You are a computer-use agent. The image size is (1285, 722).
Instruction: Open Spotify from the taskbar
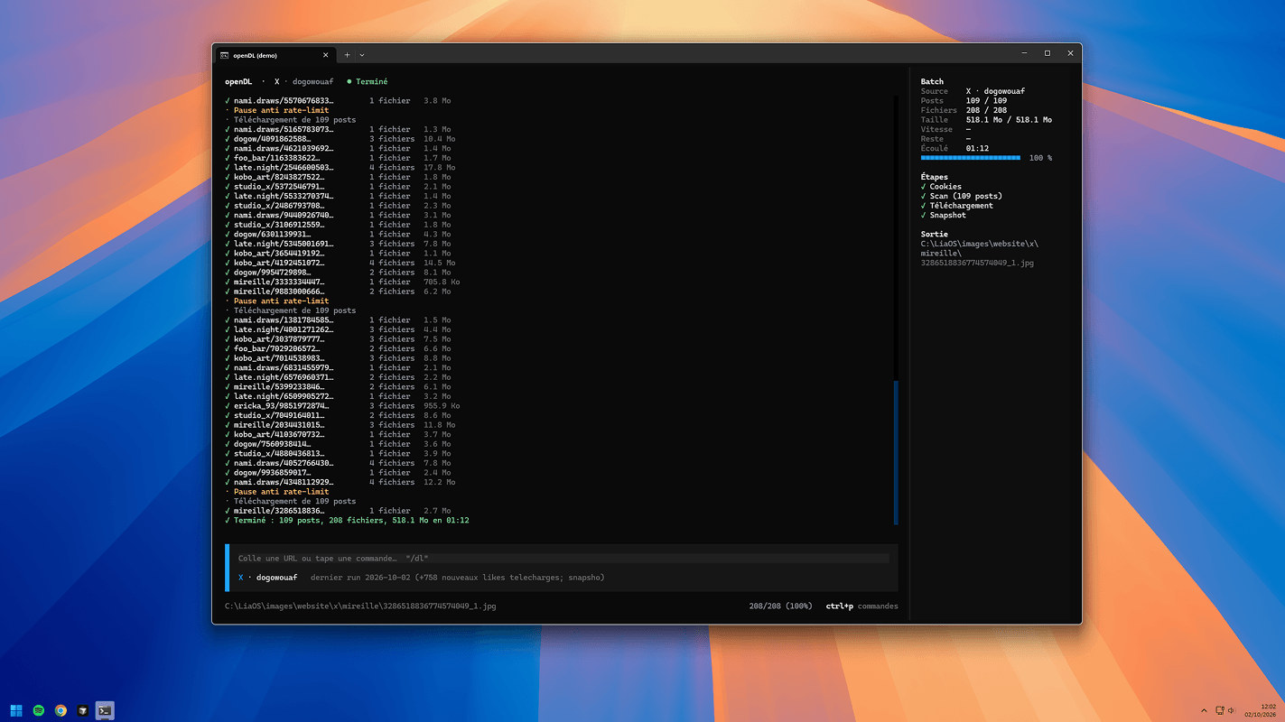coord(39,710)
